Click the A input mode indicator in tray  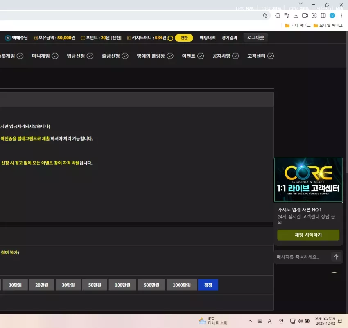(270, 321)
